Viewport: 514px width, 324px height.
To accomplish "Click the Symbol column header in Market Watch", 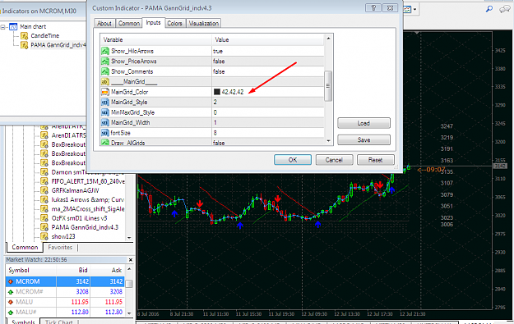I will point(31,270).
